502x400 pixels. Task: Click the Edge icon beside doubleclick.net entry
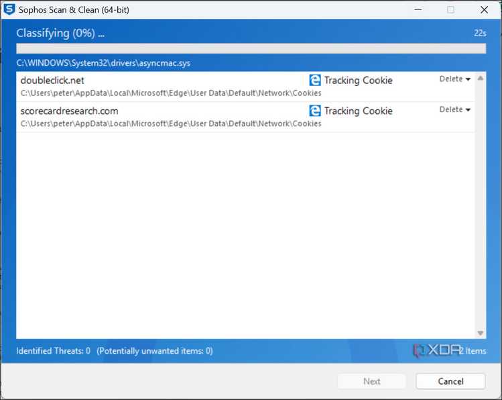pyautogui.click(x=315, y=80)
